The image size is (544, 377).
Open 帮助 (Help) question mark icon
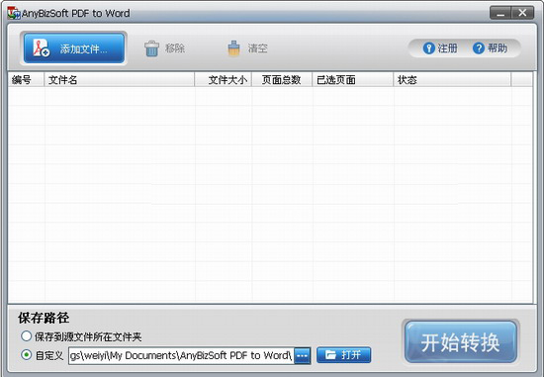pos(479,48)
